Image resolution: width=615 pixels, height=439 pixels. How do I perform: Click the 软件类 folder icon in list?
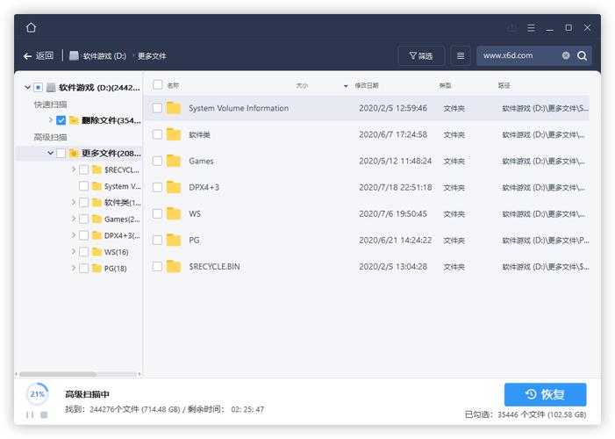(174, 134)
